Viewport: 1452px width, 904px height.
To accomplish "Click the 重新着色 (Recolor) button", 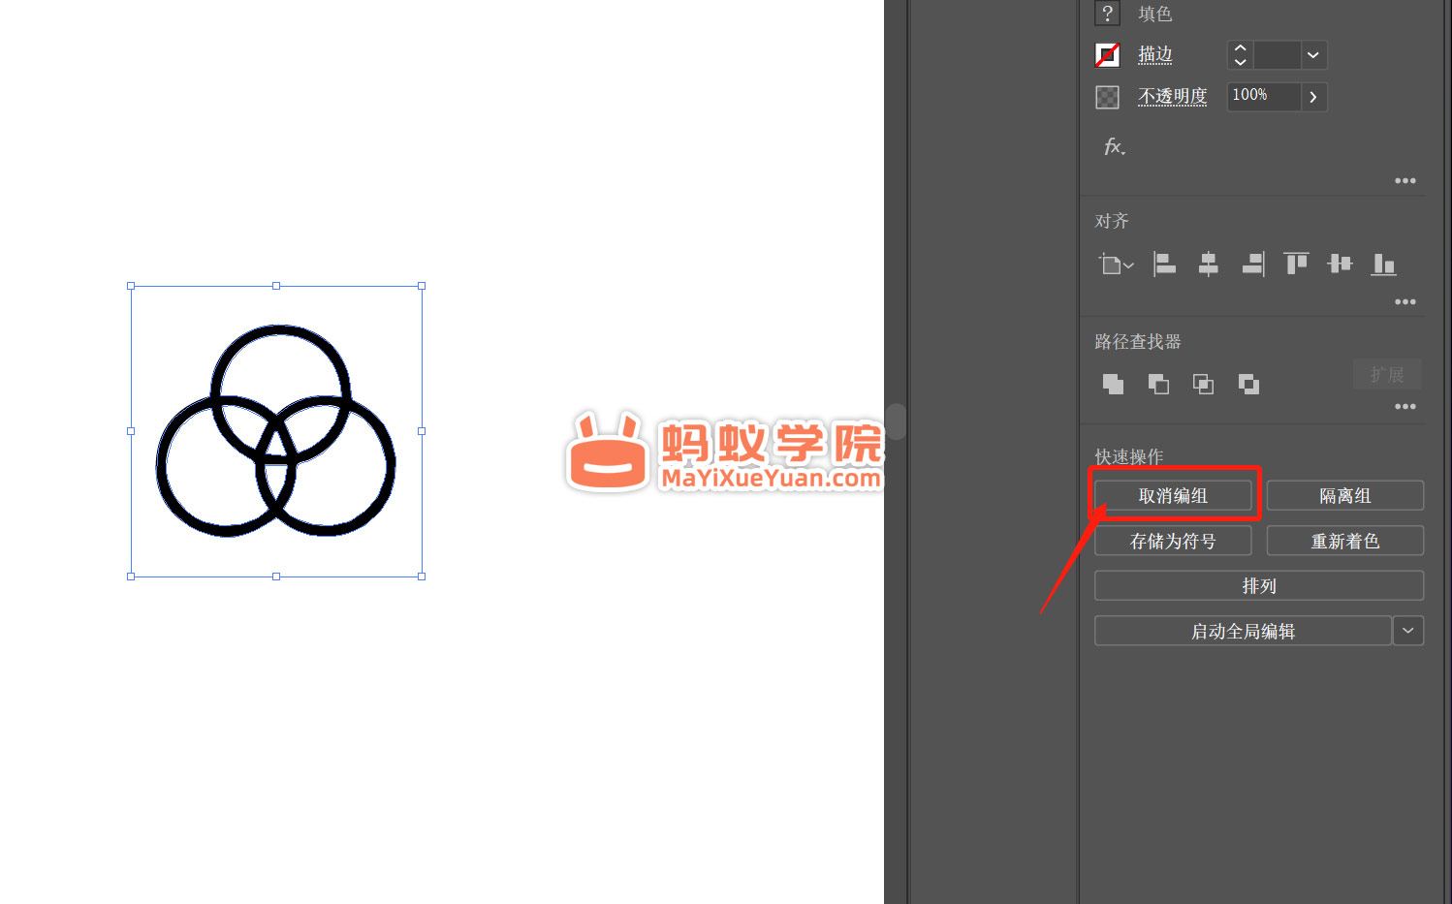I will [1344, 541].
